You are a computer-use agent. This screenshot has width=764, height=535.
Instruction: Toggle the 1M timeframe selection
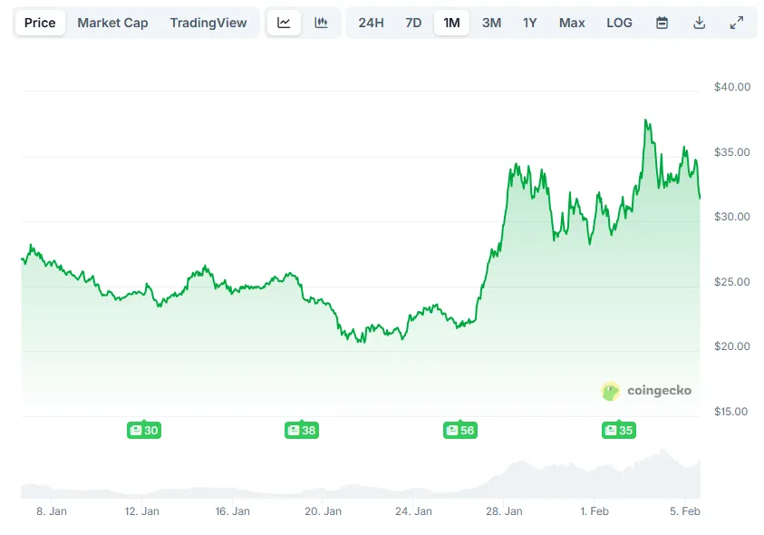451,23
